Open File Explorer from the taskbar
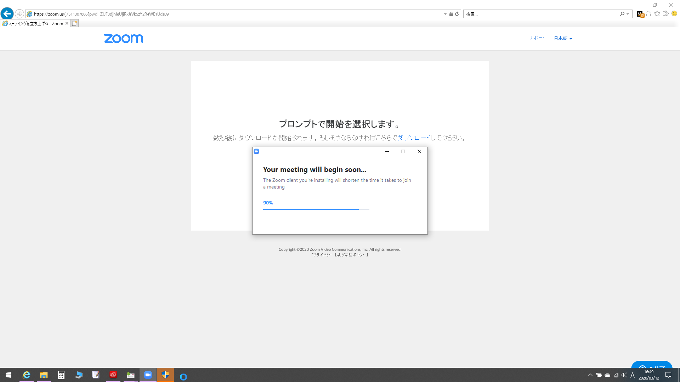The image size is (680, 382). pyautogui.click(x=44, y=375)
